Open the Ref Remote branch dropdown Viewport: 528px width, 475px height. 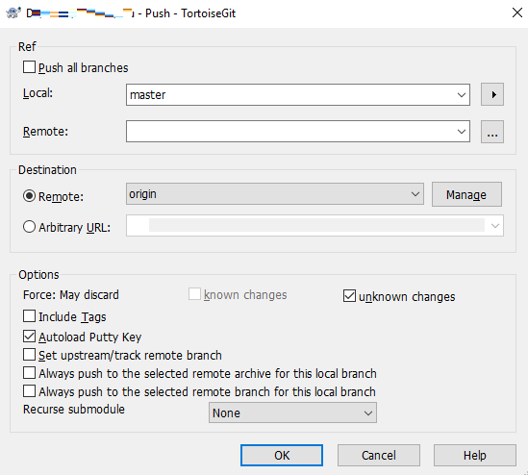coord(298,132)
